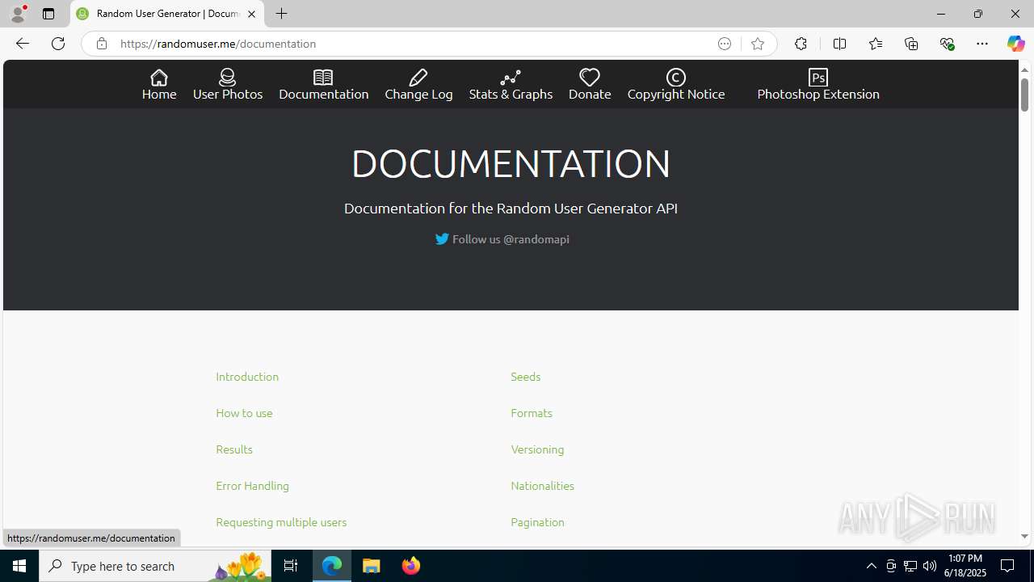Click the page vertical scrollbar thumb

click(1024, 95)
